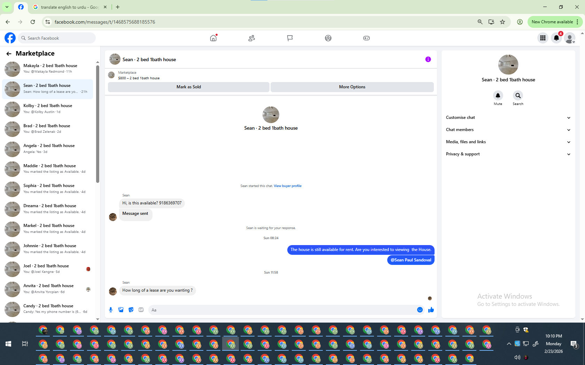Image resolution: width=585 pixels, height=365 pixels.
Task: Open the Gaming icon in top navigation
Action: pyautogui.click(x=366, y=38)
